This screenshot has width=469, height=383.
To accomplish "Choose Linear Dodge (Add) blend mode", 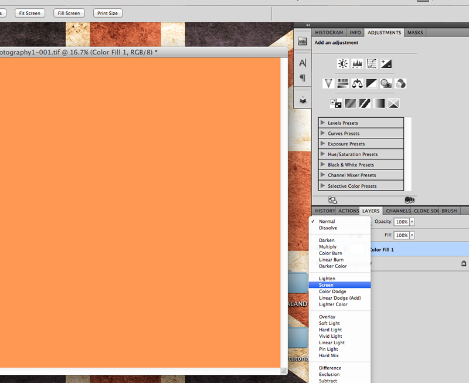I will click(x=340, y=298).
